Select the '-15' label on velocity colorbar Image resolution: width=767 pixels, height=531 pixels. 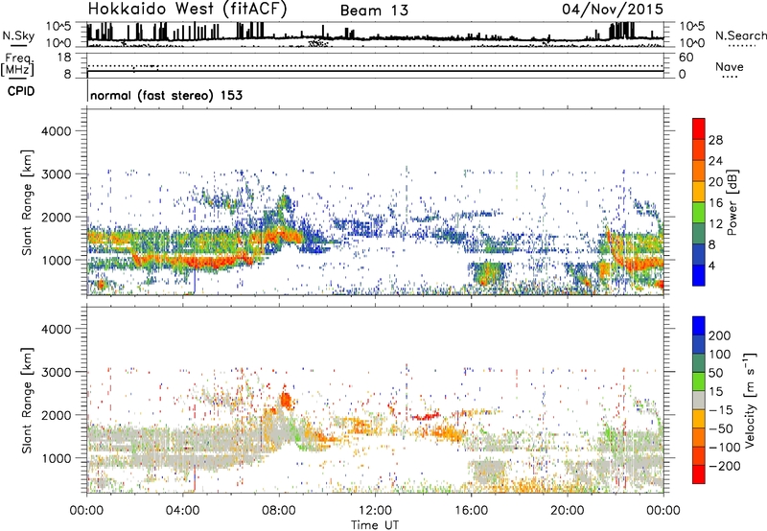pyautogui.click(x=721, y=410)
